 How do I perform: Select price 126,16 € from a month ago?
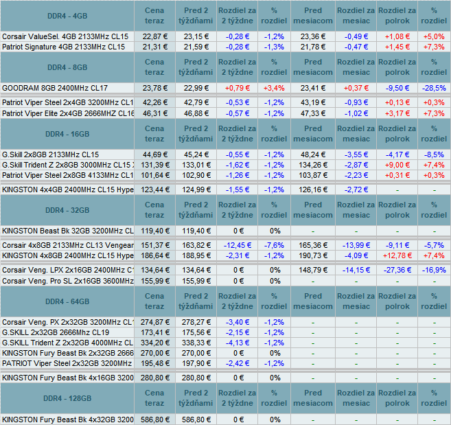pos(313,189)
